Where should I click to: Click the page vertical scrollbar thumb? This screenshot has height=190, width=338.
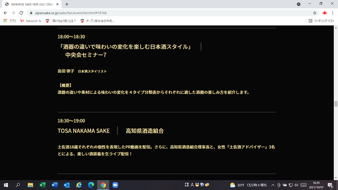pyautogui.click(x=336, y=103)
